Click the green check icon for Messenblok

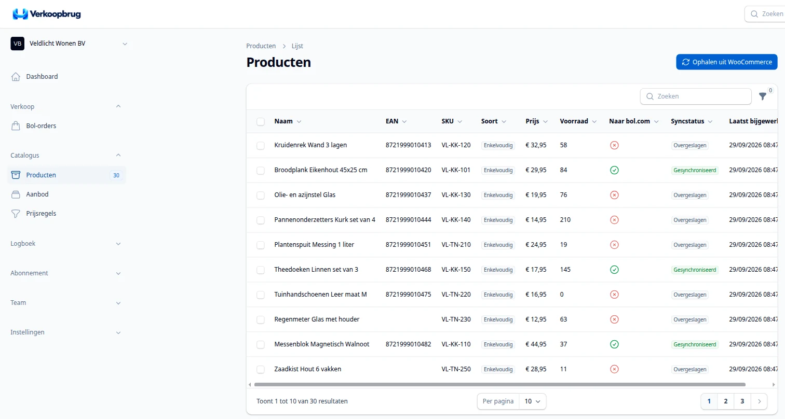click(614, 344)
